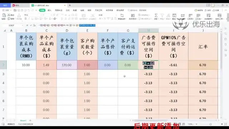Expand the Table Tools dropdown
Viewport: 229px width, 129px height.
pyautogui.click(x=219, y=19)
